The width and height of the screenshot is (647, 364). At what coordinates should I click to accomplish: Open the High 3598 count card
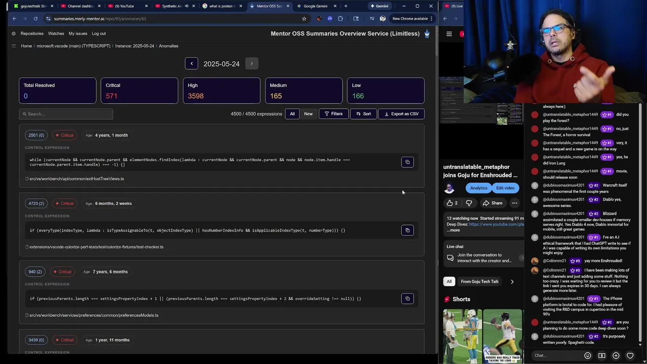coord(221,90)
